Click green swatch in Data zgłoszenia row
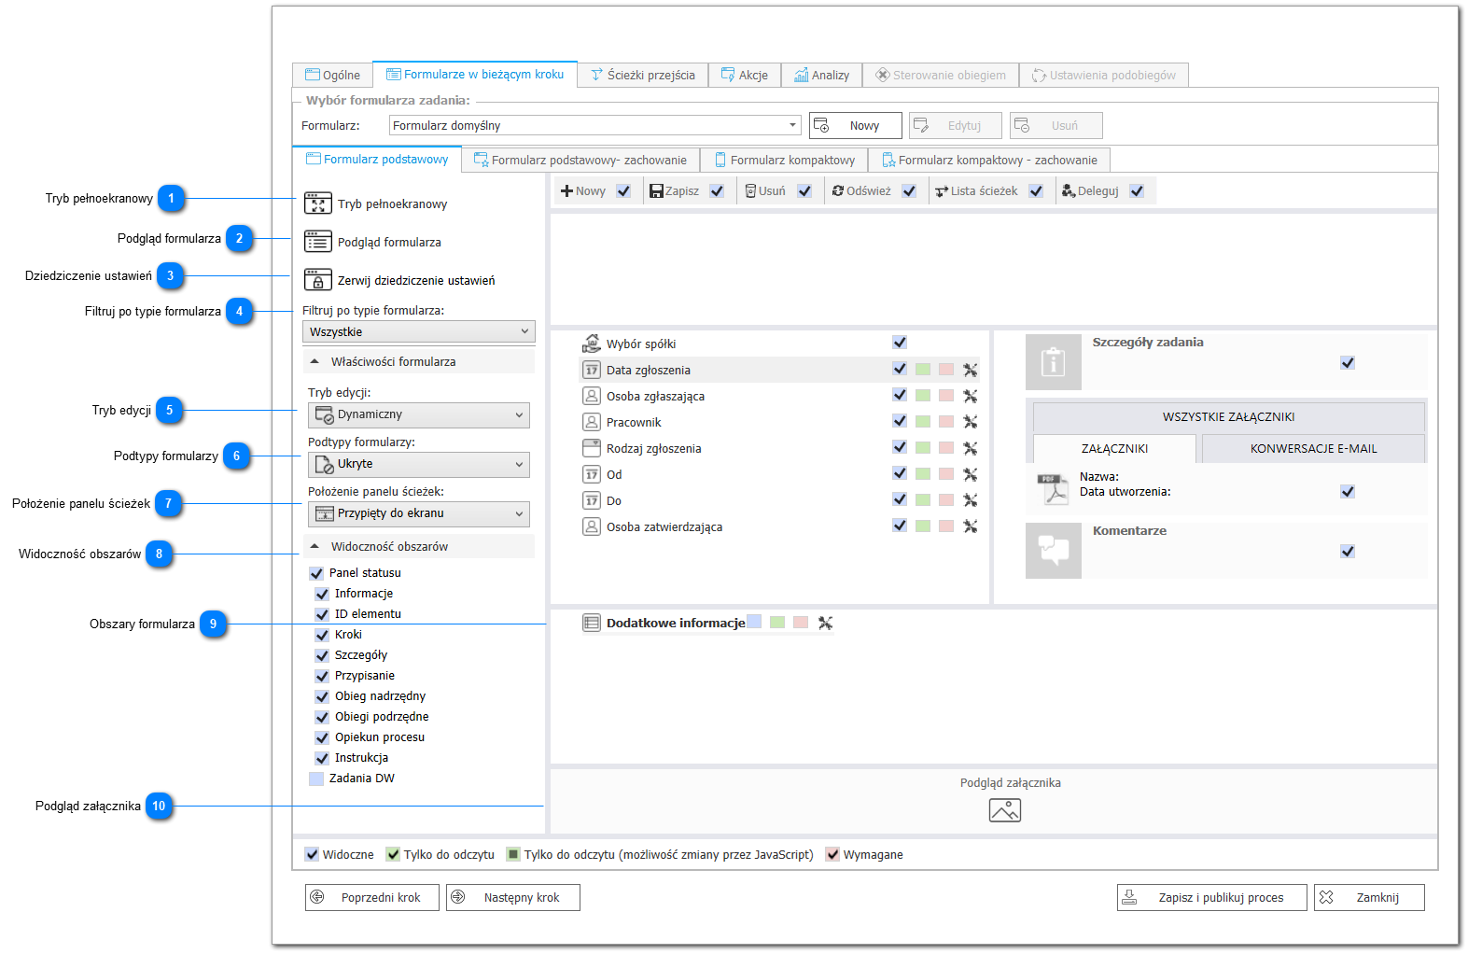This screenshot has height=954, width=1468. tap(923, 370)
